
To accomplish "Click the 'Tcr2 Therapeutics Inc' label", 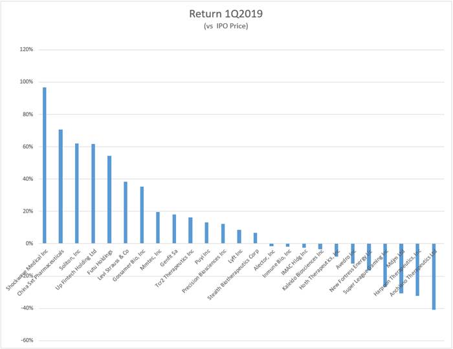I will pyautogui.click(x=174, y=268).
